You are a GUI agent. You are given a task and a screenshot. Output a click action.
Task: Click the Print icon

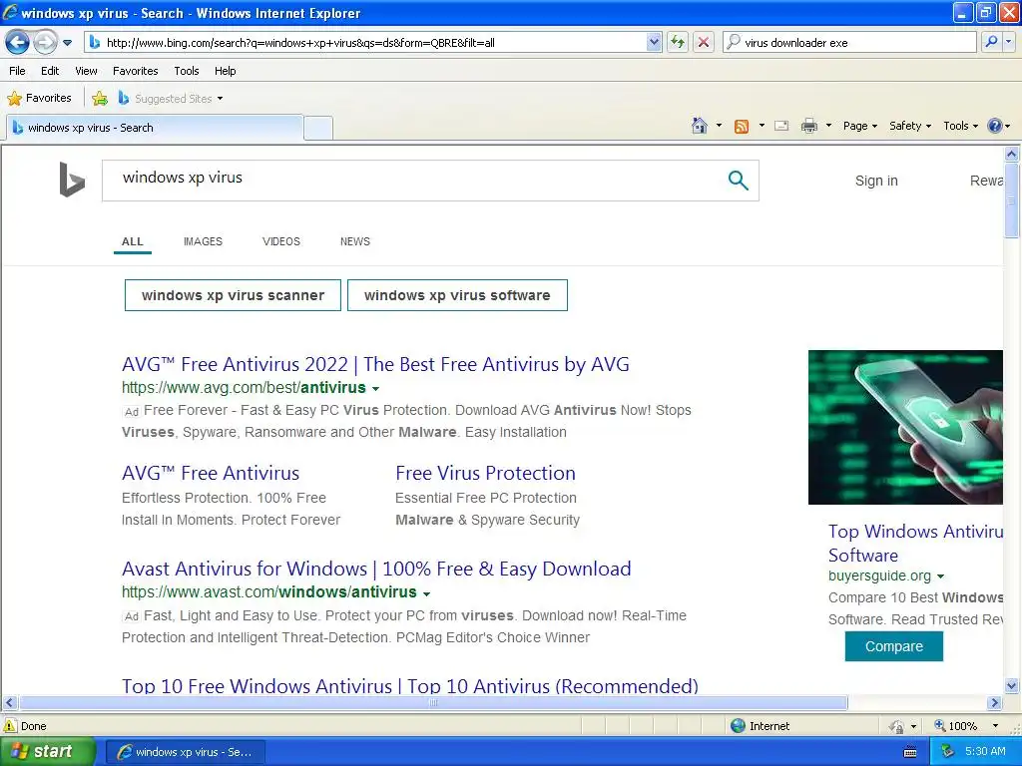click(x=808, y=126)
